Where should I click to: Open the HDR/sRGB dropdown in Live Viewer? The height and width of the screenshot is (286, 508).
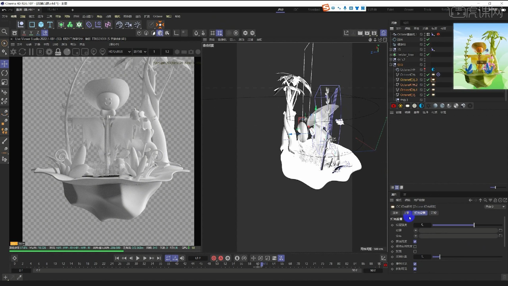coord(119,52)
